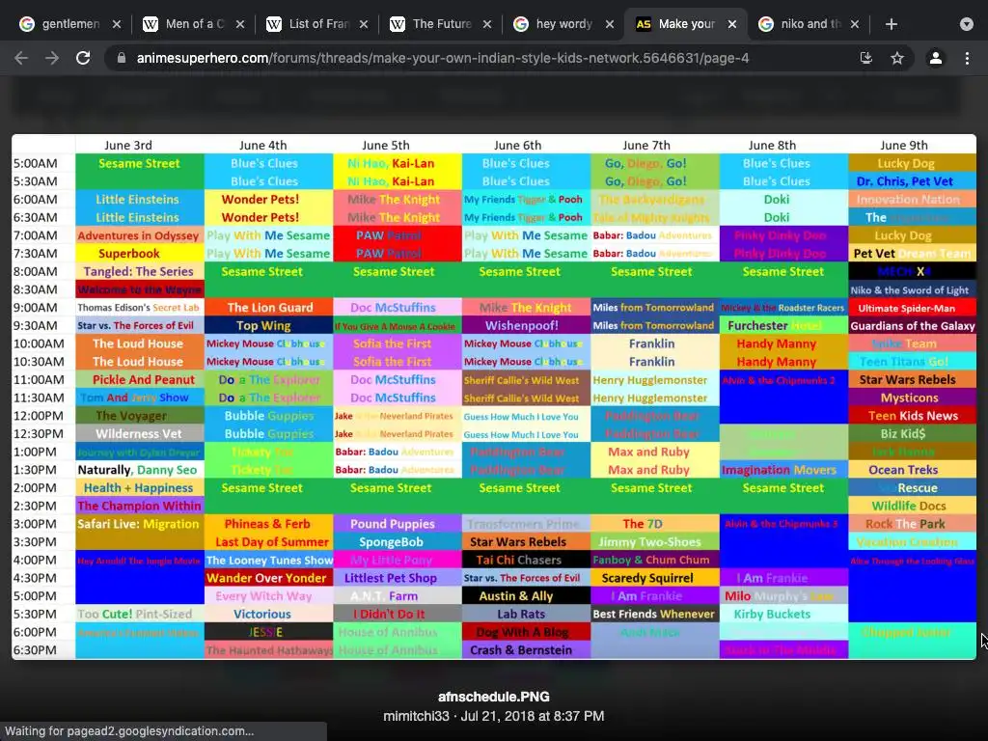The image size is (988, 741).
Task: Click the 'Crash & Bernstein' cell
Action: click(x=526, y=650)
